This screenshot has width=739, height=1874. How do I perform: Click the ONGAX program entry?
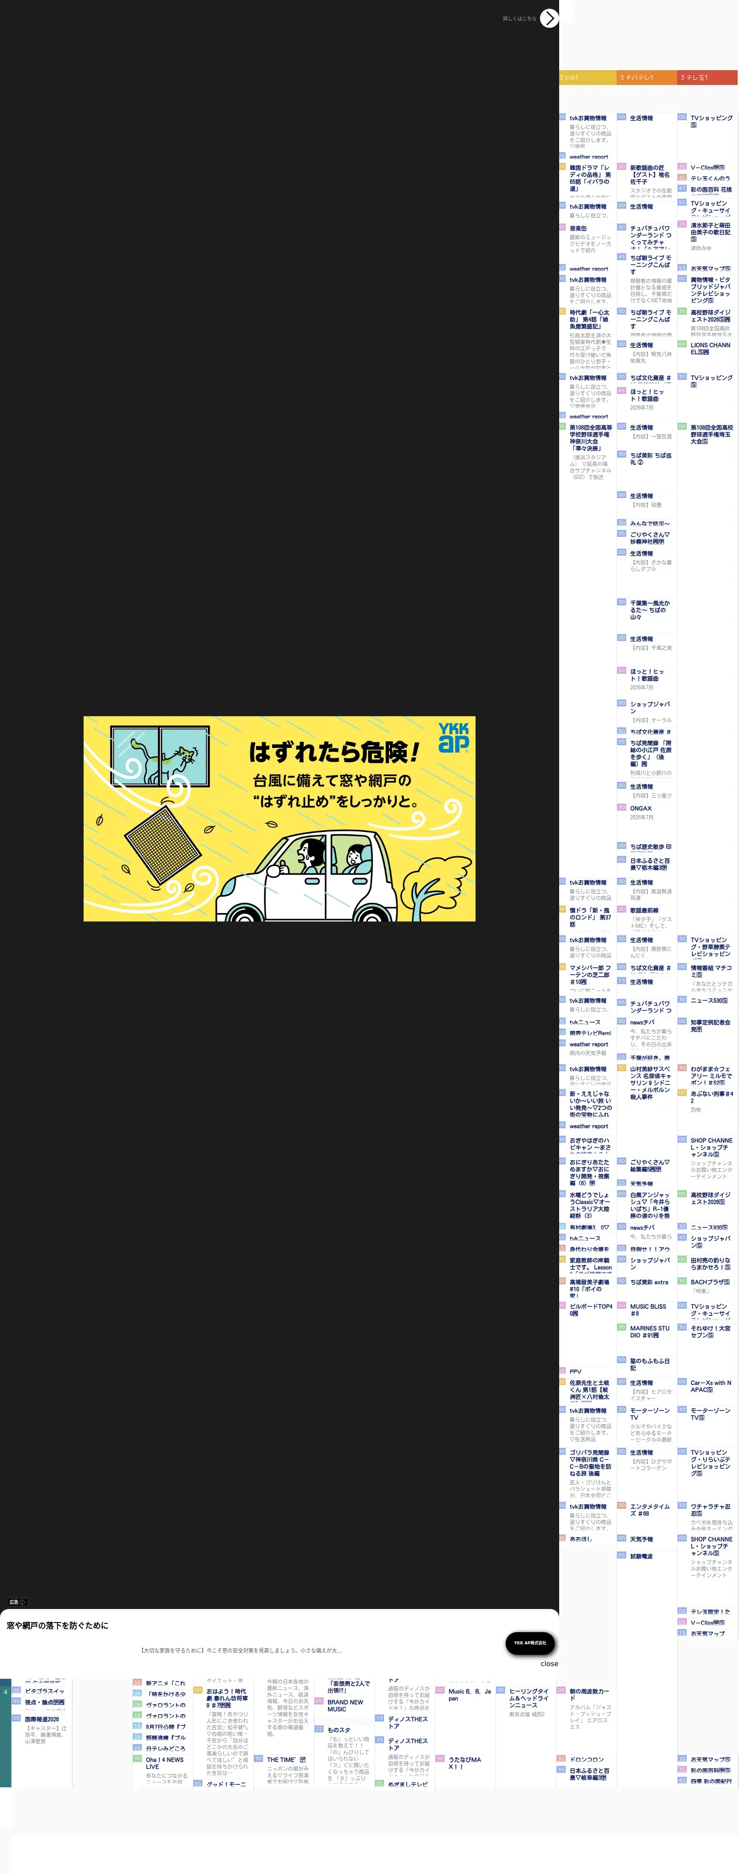pyautogui.click(x=640, y=808)
